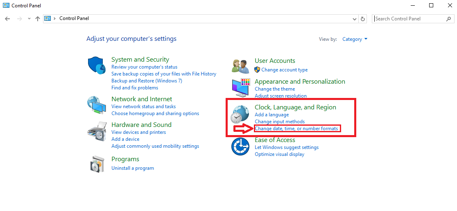The height and width of the screenshot is (211, 457).
Task: Select Control Panel in the address bar
Action: pyautogui.click(x=74, y=18)
